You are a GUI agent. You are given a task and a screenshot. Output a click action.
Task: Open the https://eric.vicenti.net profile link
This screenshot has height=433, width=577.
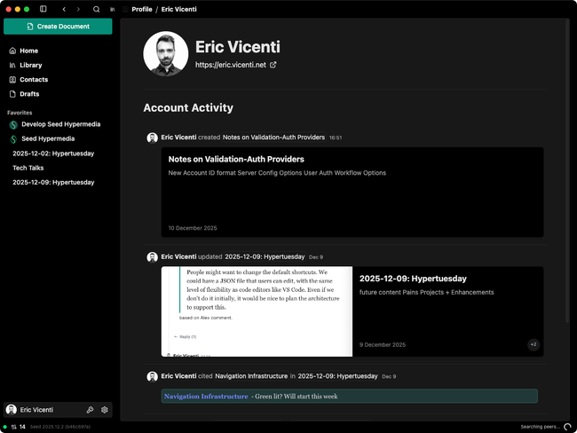(230, 65)
